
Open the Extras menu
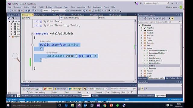click(73, 7)
